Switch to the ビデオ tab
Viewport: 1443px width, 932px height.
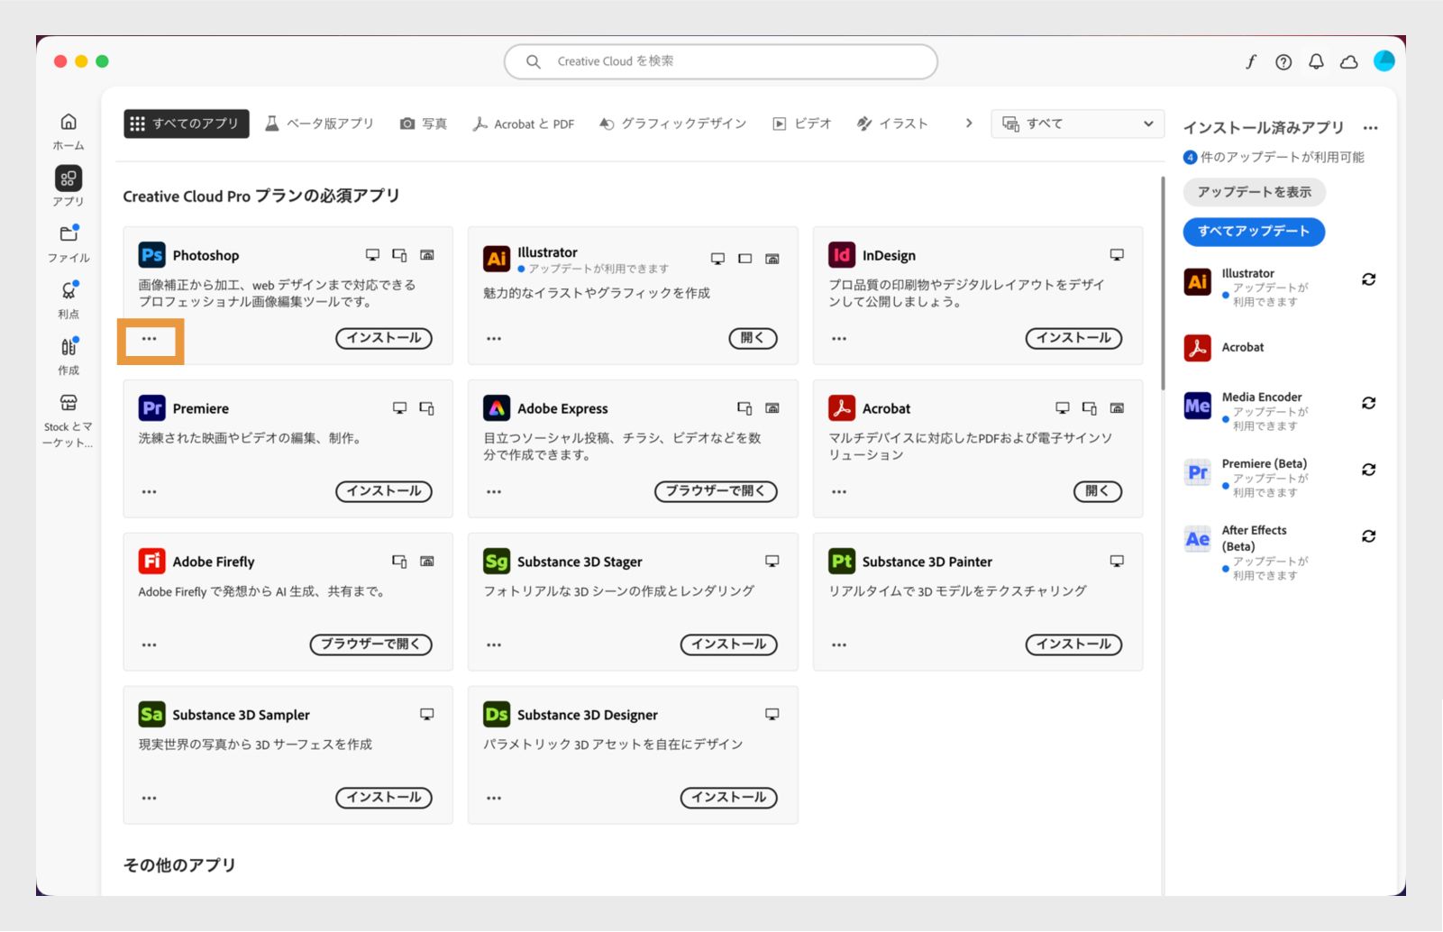pyautogui.click(x=802, y=123)
